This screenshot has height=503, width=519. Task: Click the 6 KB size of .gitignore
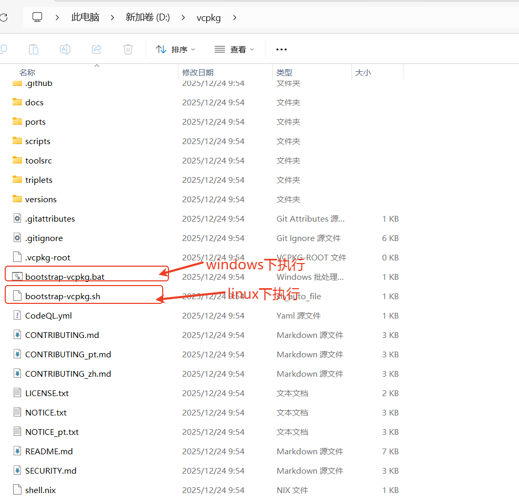coord(390,238)
